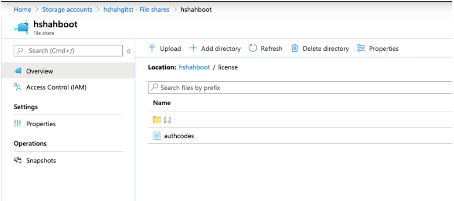This screenshot has width=454, height=201.
Task: Click the Properties sliders icon in toolbar
Action: click(361, 48)
